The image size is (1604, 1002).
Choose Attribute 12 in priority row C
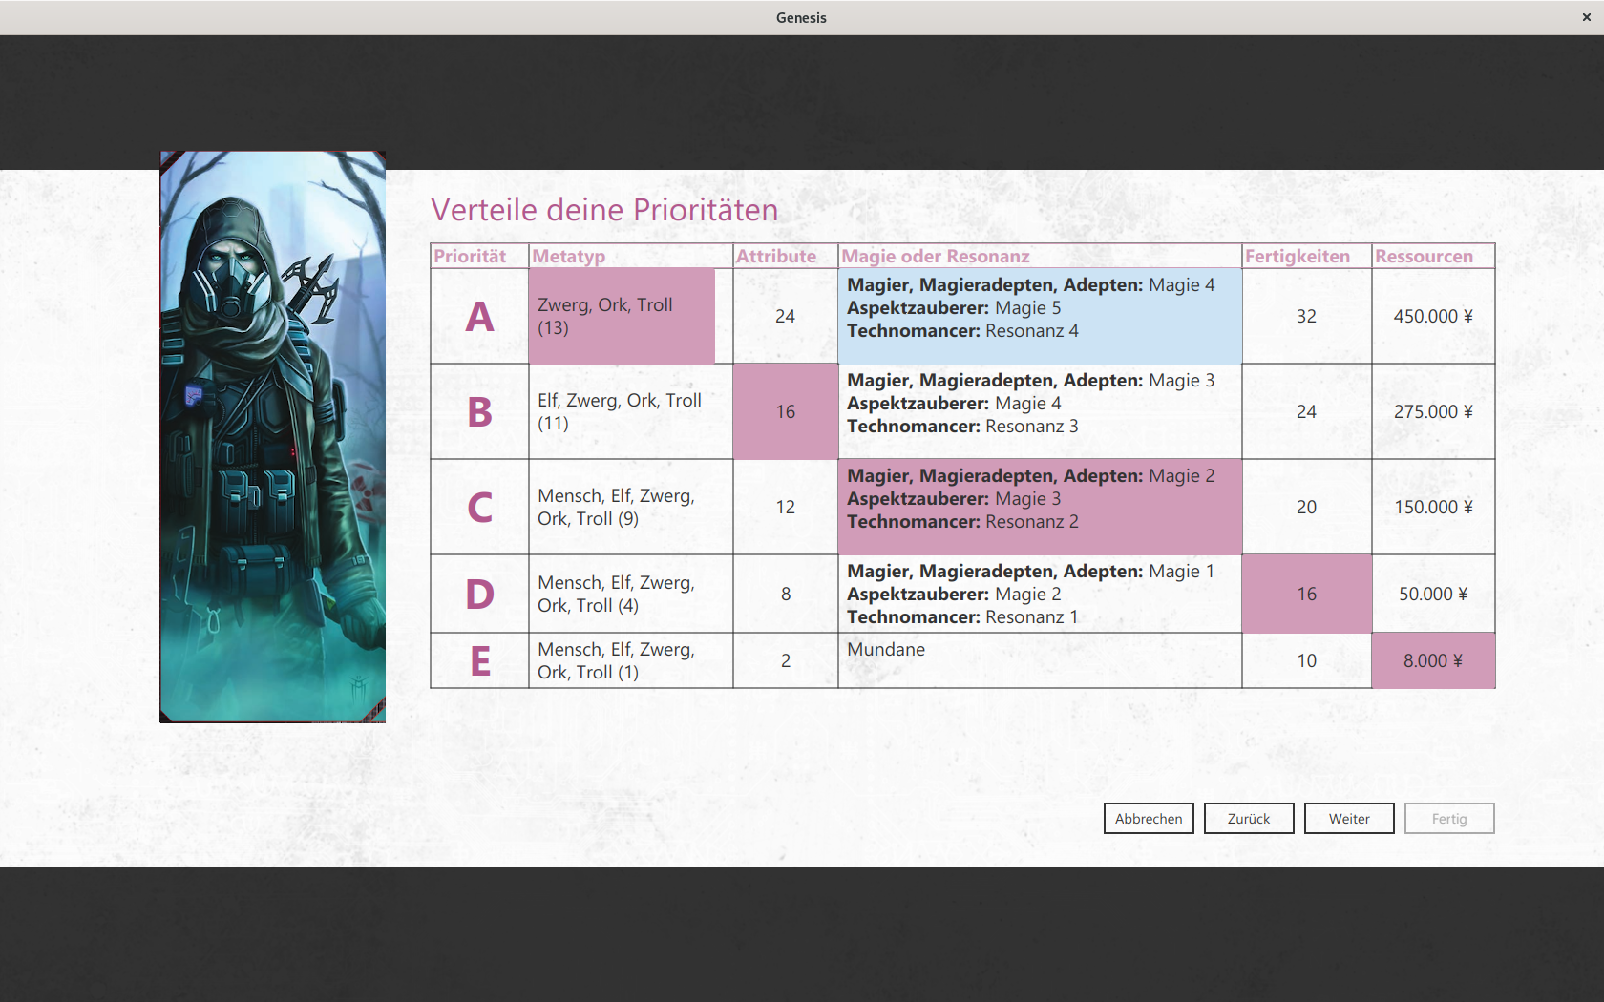(x=785, y=507)
